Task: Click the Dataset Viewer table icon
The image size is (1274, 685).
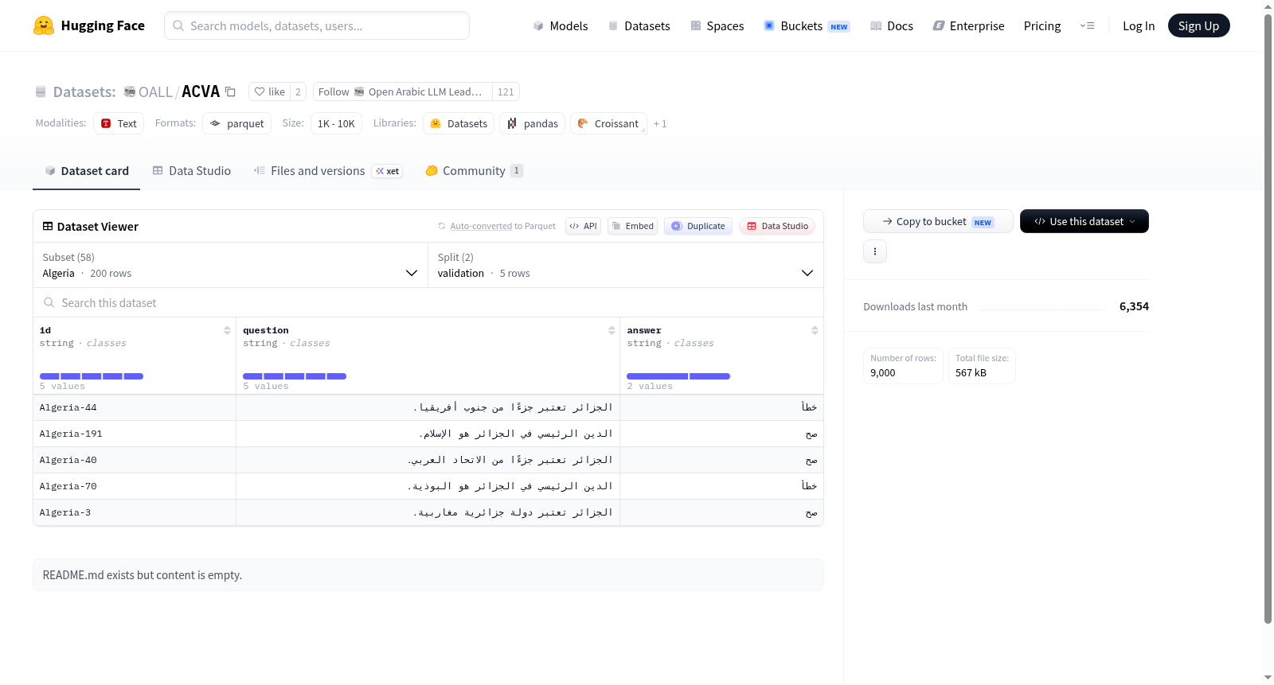Action: point(48,226)
